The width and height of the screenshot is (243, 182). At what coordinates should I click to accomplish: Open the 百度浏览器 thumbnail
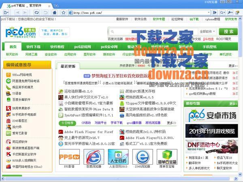94,157
